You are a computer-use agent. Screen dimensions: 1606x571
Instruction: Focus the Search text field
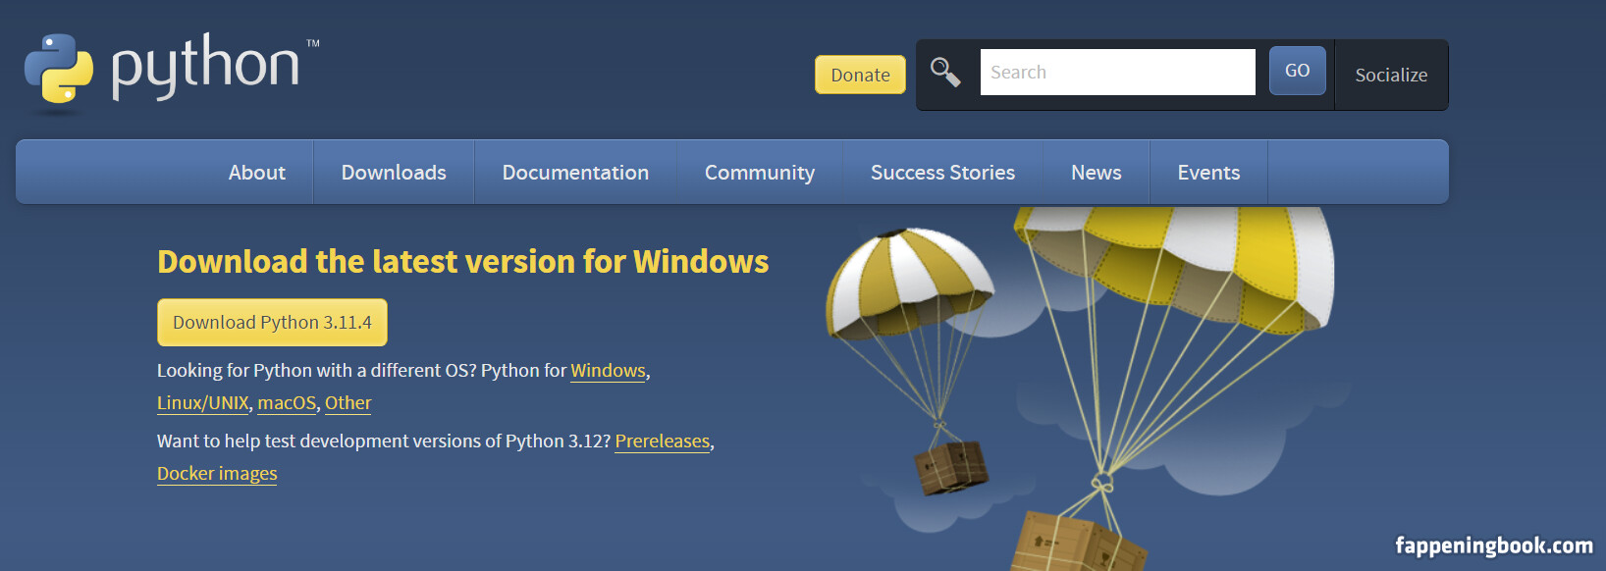point(1117,73)
